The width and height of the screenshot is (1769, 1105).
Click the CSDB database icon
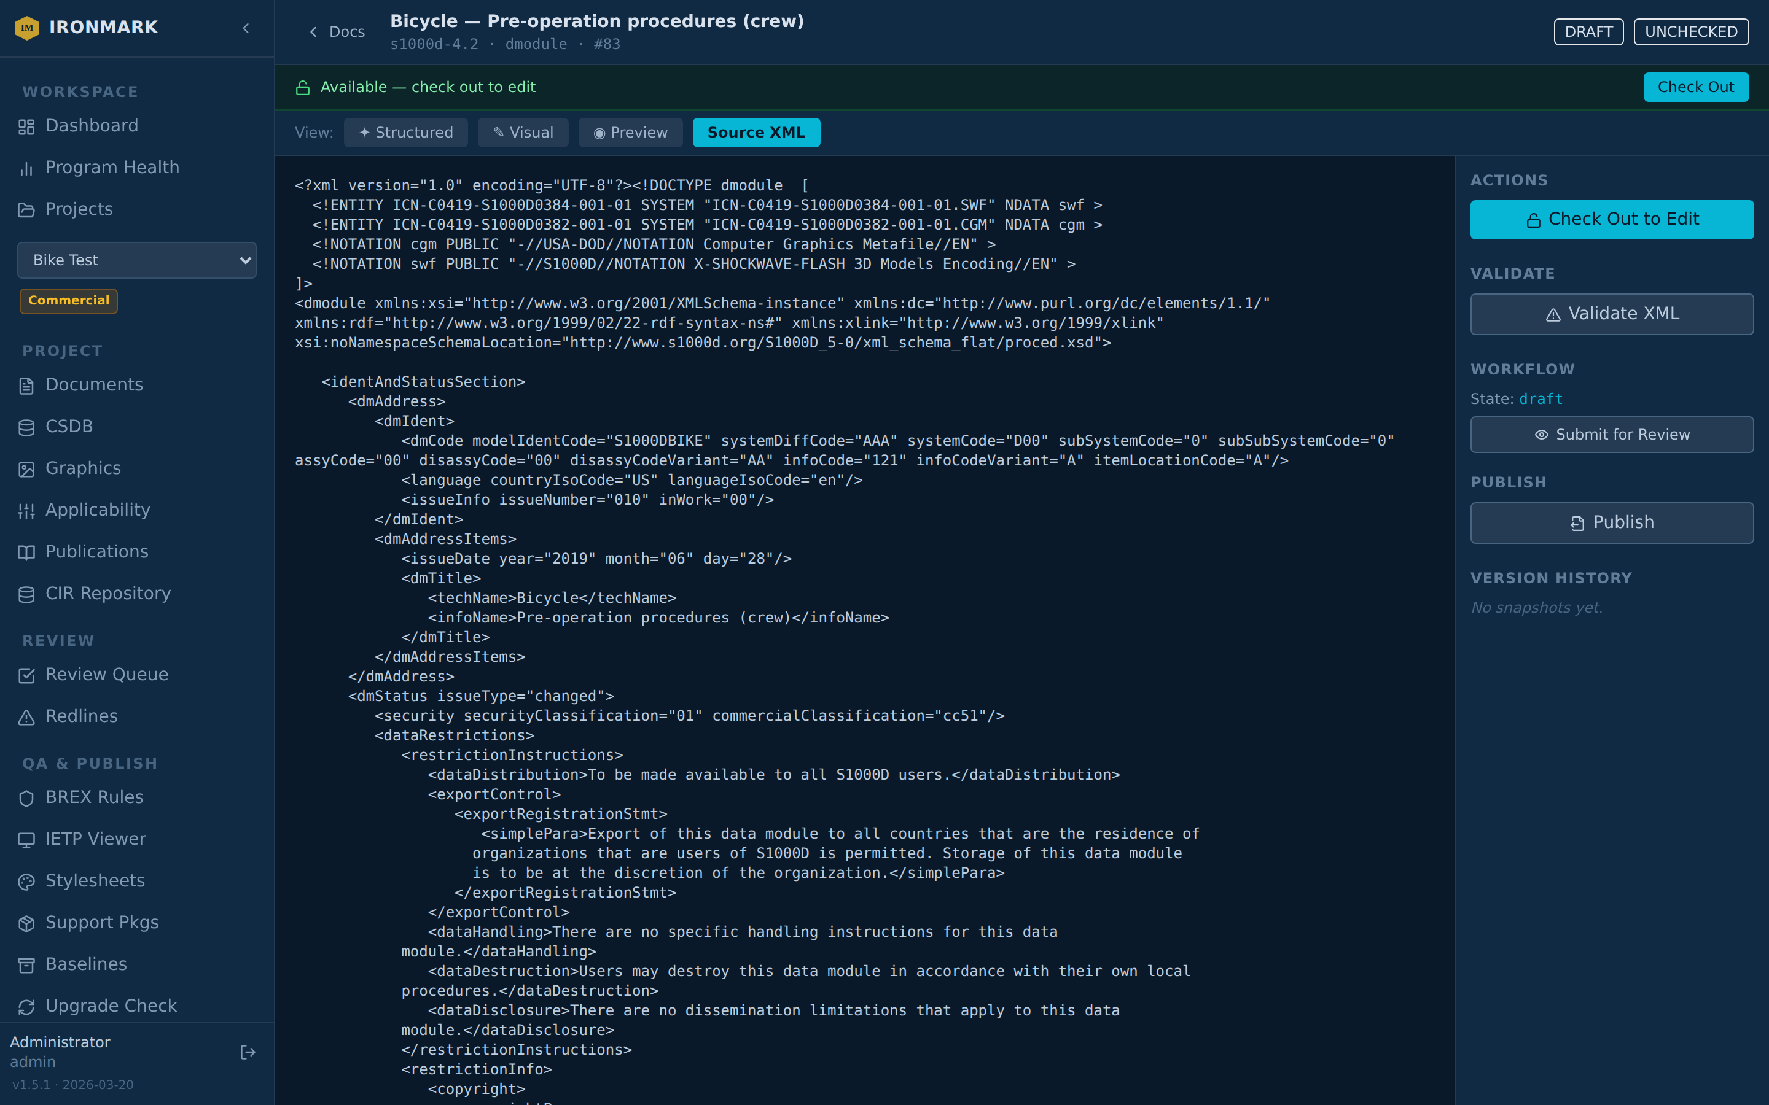[x=26, y=427]
